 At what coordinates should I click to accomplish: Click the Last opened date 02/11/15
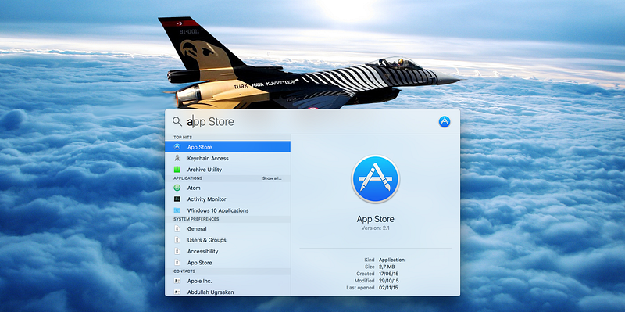coord(388,287)
